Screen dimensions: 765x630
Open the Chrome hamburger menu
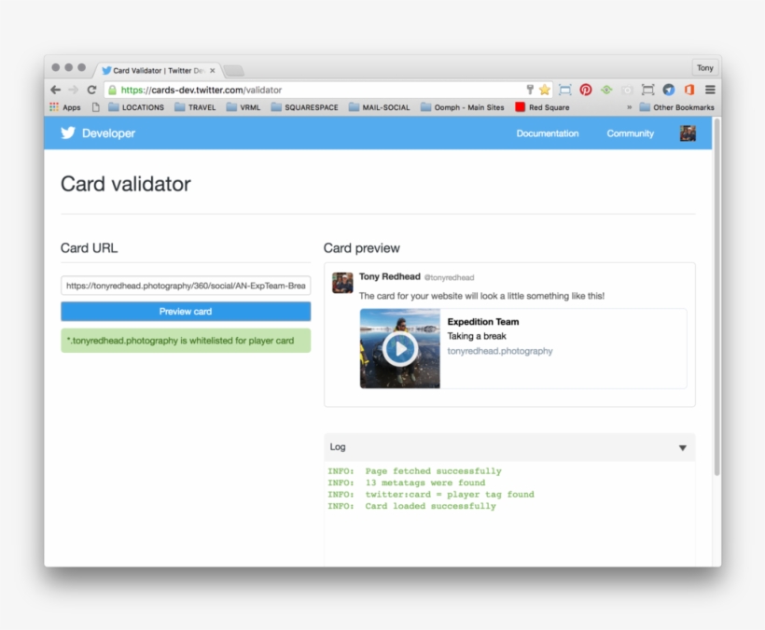pos(710,90)
